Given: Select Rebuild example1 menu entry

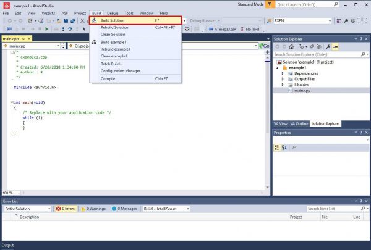Looking at the screenshot, I should tap(135, 49).
